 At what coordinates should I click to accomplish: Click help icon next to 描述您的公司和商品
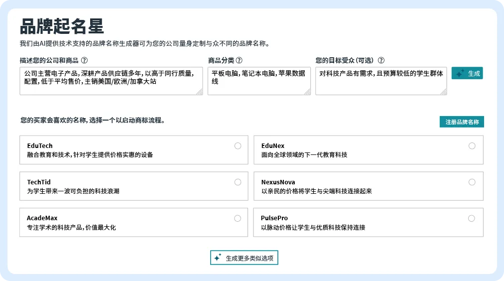(x=84, y=60)
